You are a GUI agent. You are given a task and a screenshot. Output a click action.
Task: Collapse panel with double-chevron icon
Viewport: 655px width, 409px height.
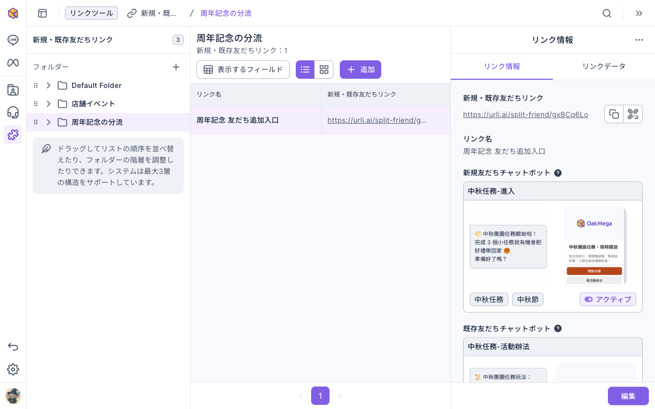639,13
